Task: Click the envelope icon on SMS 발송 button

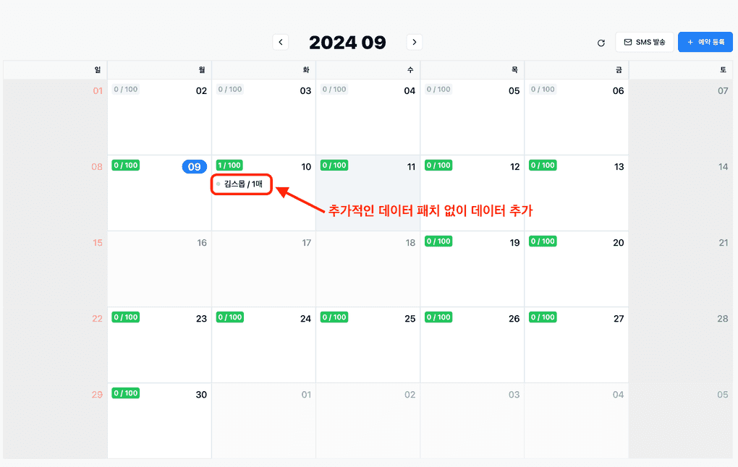Action: [628, 41]
